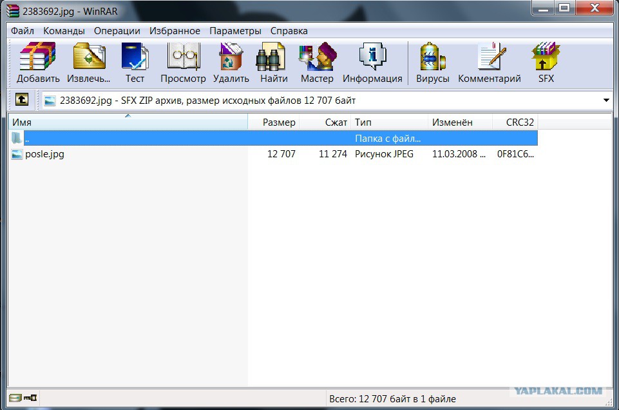
Task: Click the '11 274' compressed size cell
Action: pyautogui.click(x=333, y=154)
